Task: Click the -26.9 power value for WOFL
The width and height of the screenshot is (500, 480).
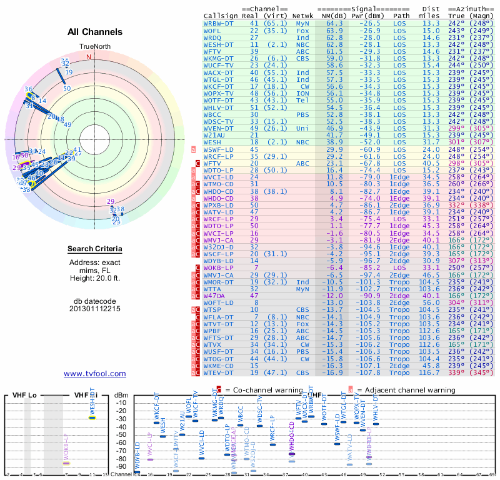Action: coord(370,31)
